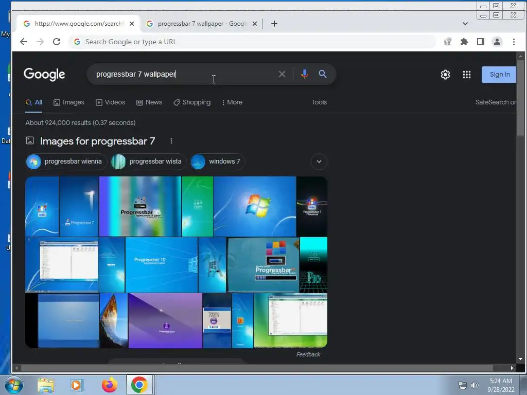Click the Chrome taskbar button
Screen dimensions: 527x395
point(139,385)
